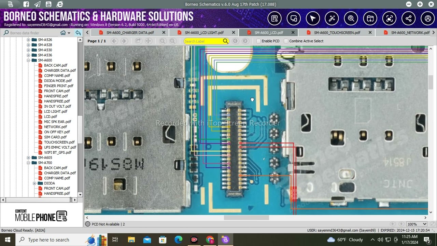Close the SM-A600_LCD.pdf tab
The width and height of the screenshot is (437, 246).
point(293,33)
